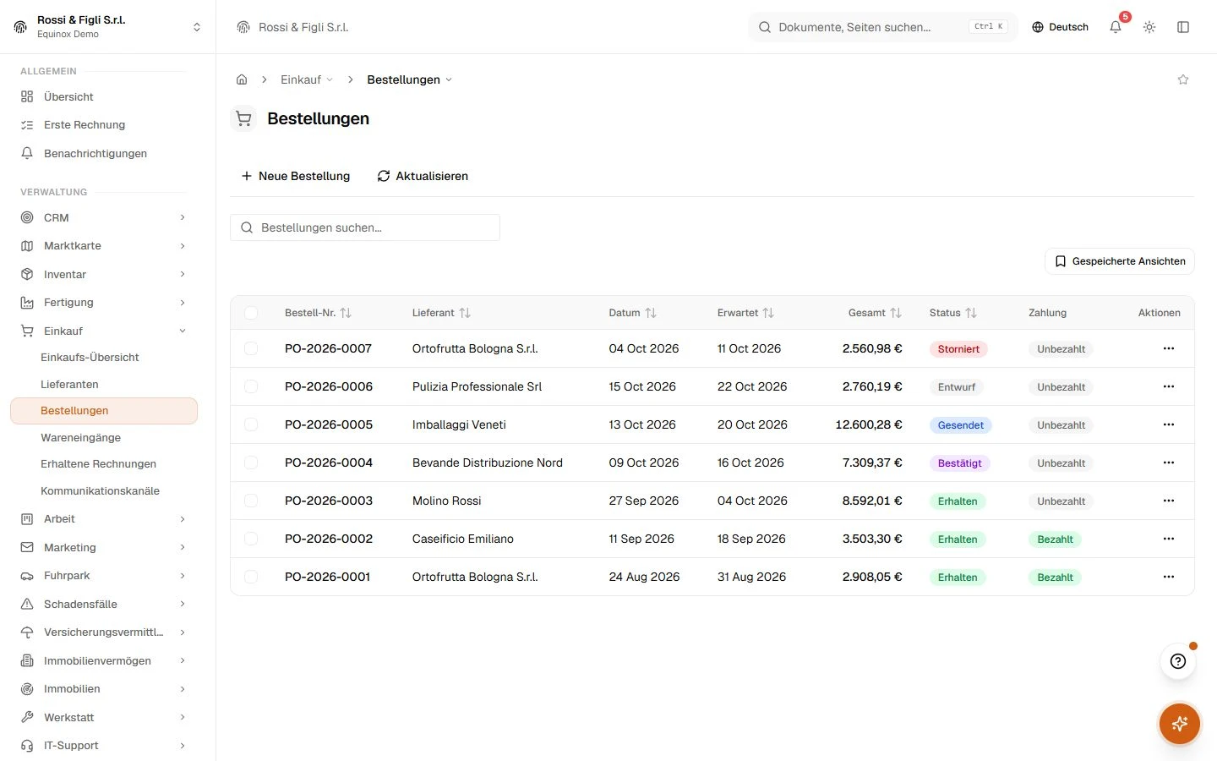Open the Einkauf breadcrumb dropdown

tap(307, 79)
